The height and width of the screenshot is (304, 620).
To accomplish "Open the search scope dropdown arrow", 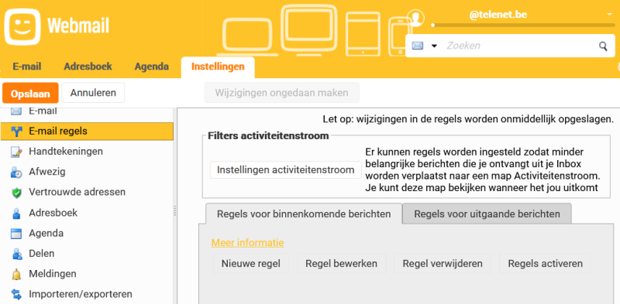I will [x=434, y=46].
